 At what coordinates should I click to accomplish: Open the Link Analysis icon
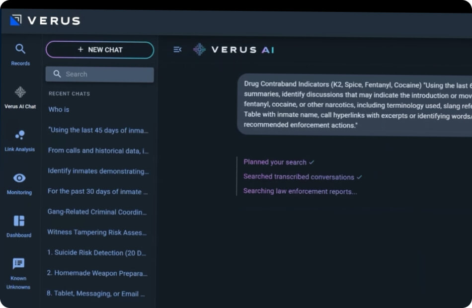pyautogui.click(x=20, y=135)
